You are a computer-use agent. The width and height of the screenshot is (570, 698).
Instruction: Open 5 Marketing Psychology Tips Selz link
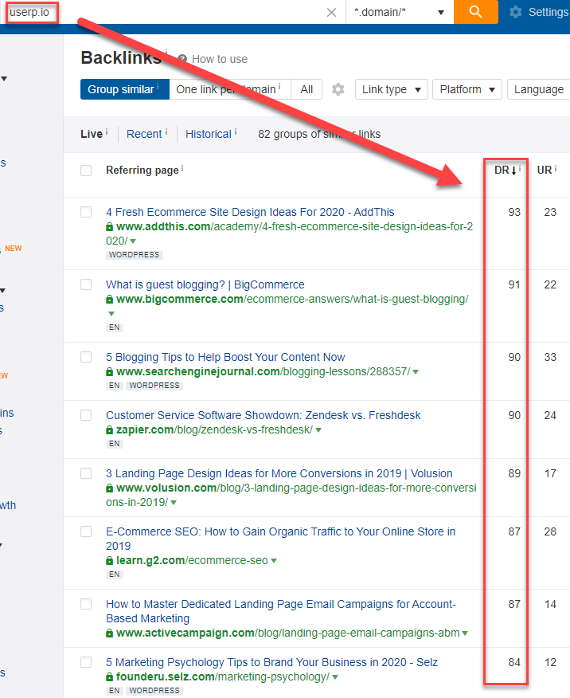[x=271, y=663]
